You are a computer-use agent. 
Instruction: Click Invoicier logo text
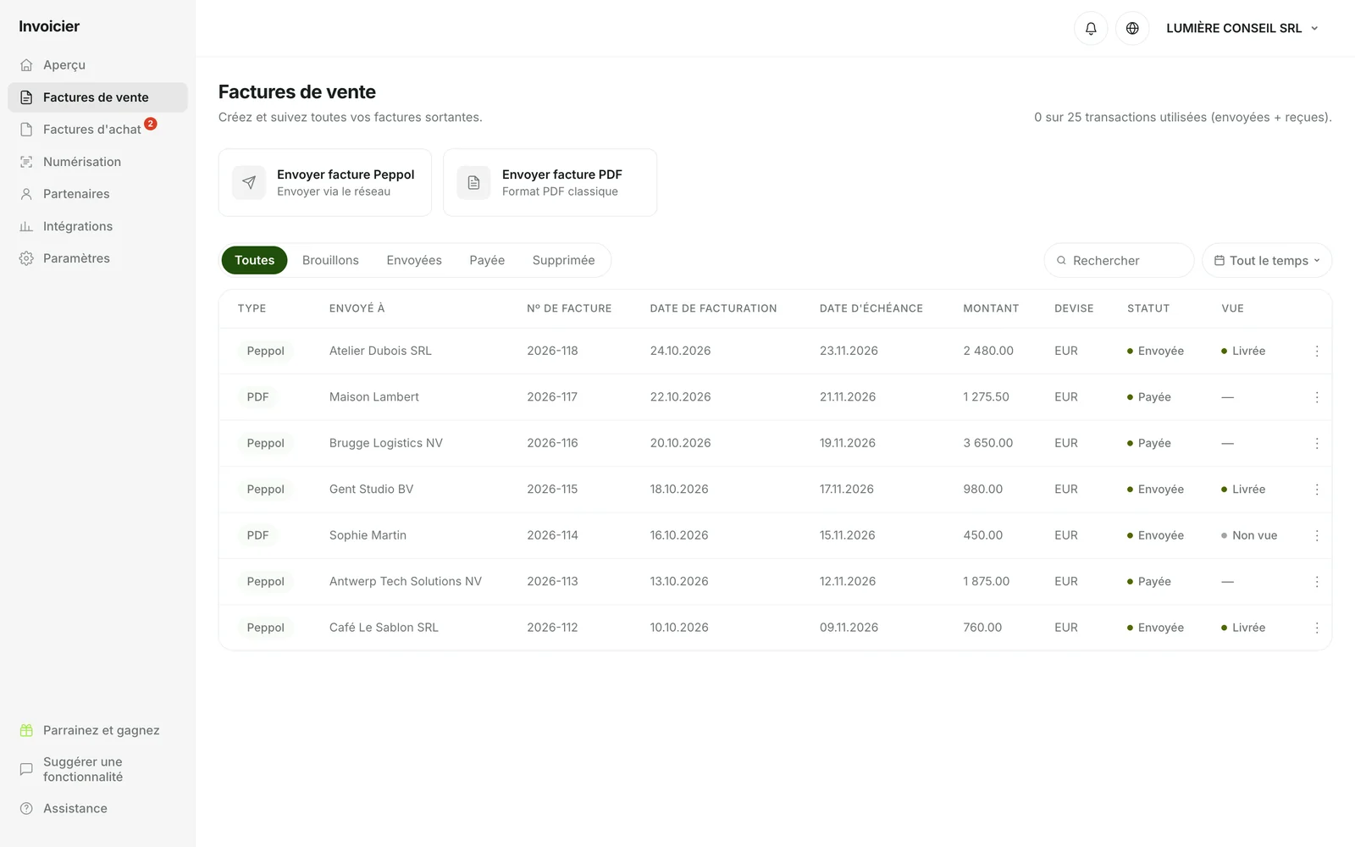(49, 26)
